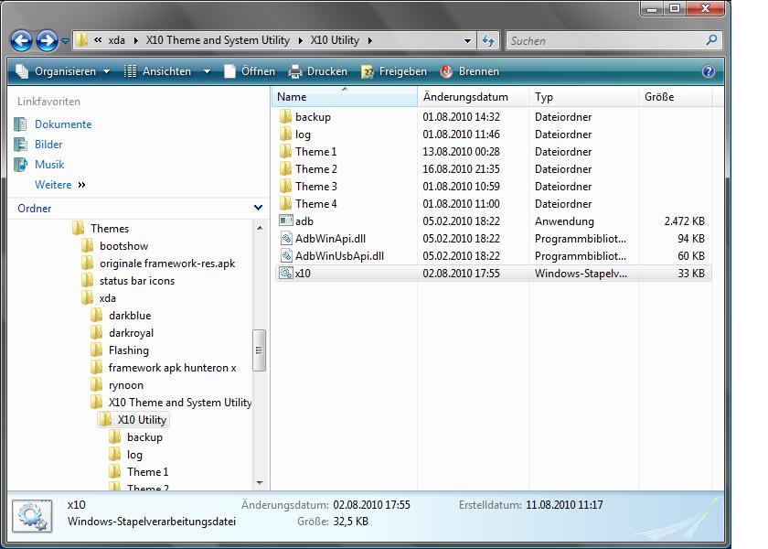Open help with the question mark icon
Viewport: 768px width, 549px height.
point(709,71)
